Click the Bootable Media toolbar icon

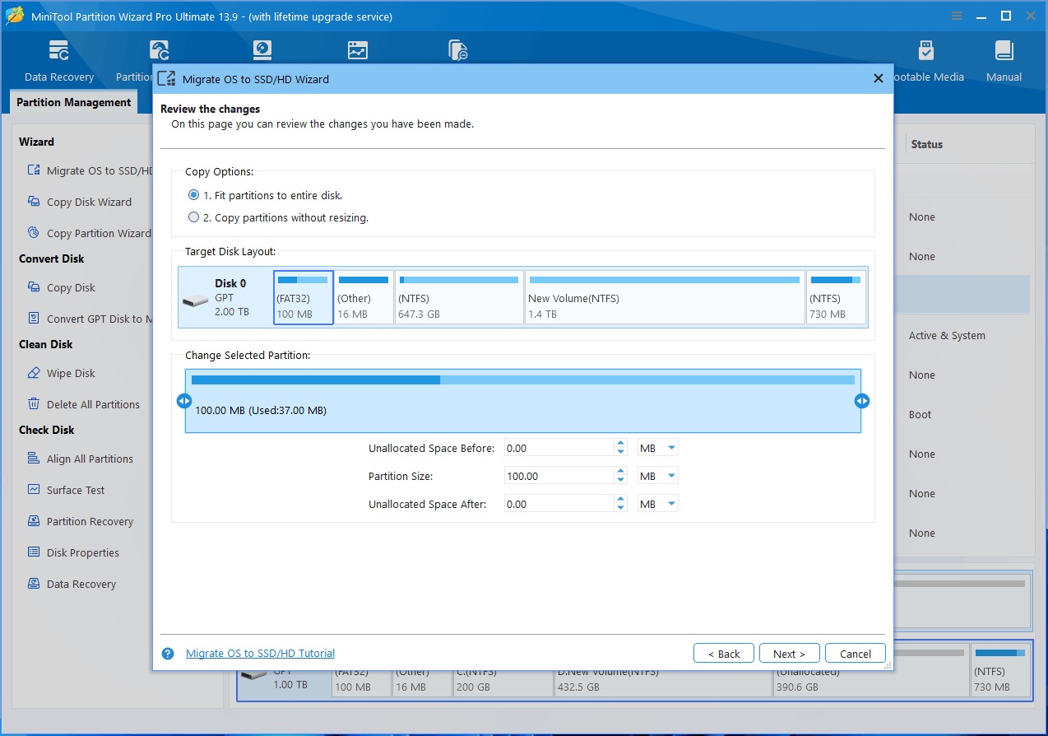point(926,51)
